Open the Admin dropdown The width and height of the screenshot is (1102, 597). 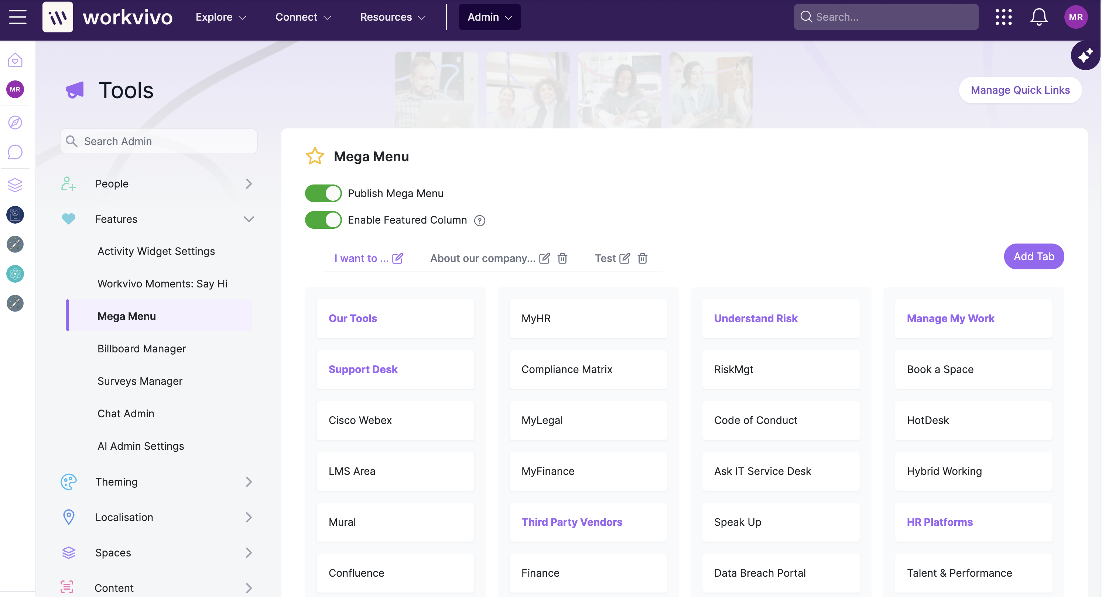(x=489, y=17)
